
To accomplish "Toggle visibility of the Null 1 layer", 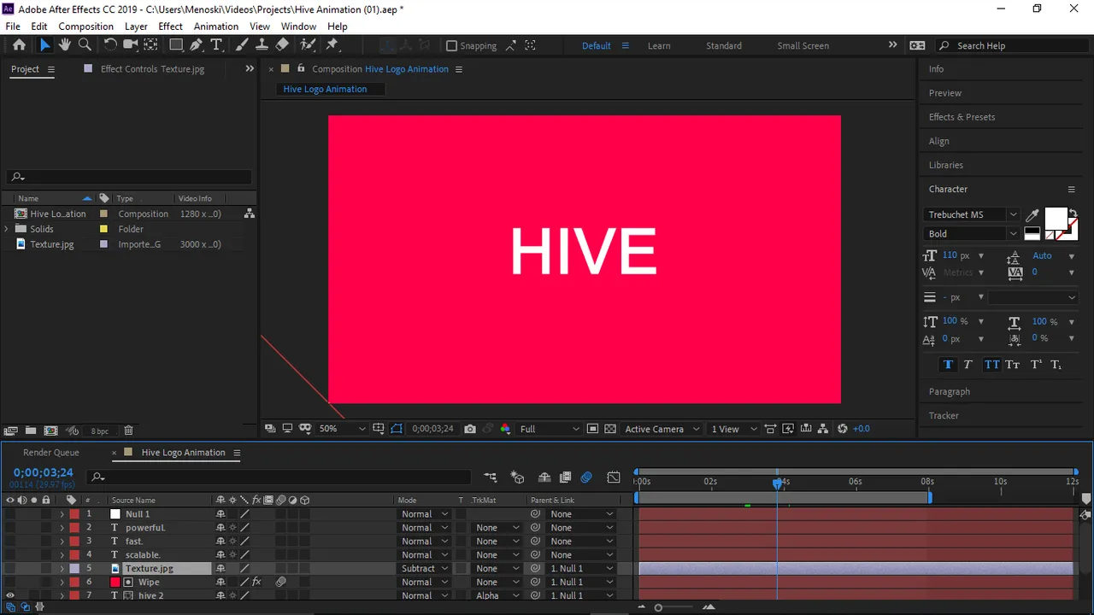I will click(x=10, y=514).
